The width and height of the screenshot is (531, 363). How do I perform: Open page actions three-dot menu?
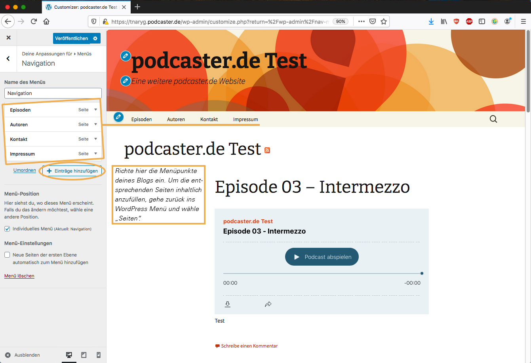(361, 21)
